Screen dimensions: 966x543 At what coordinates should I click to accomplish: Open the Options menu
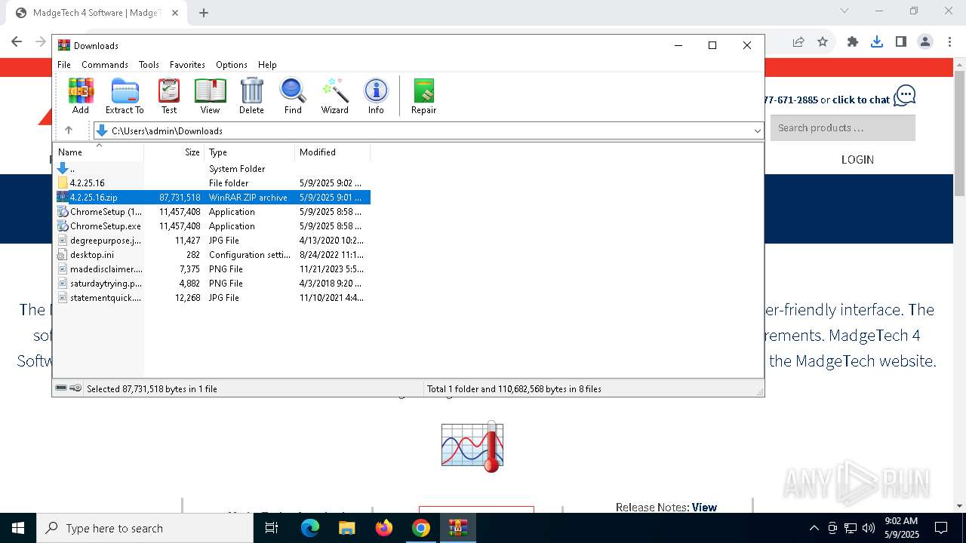(232, 65)
